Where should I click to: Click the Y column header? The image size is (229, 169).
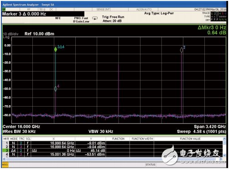pos(91,139)
